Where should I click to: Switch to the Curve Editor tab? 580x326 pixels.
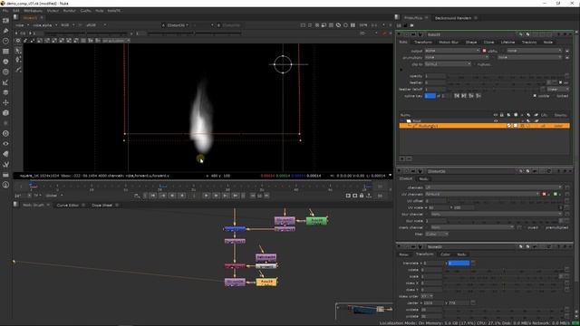point(67,206)
